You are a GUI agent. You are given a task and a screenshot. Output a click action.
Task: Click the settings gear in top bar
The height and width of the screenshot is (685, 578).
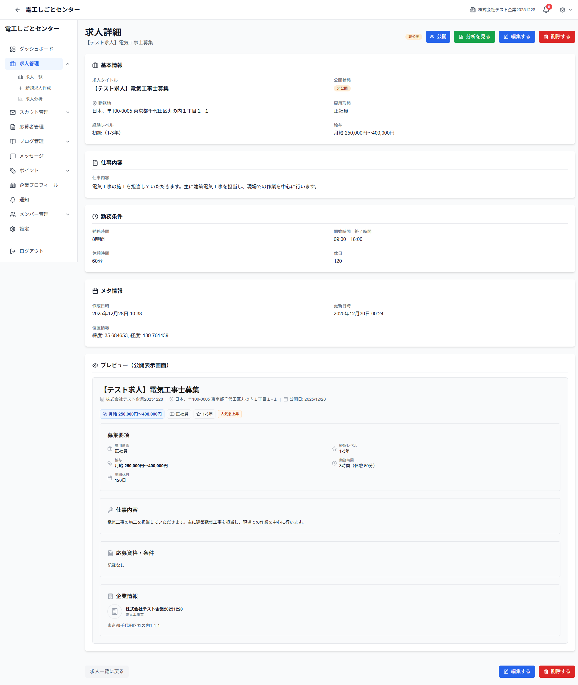pyautogui.click(x=562, y=10)
